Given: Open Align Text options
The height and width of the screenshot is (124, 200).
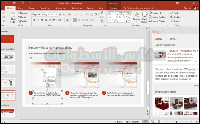Looking at the screenshot, I should 102,17.
